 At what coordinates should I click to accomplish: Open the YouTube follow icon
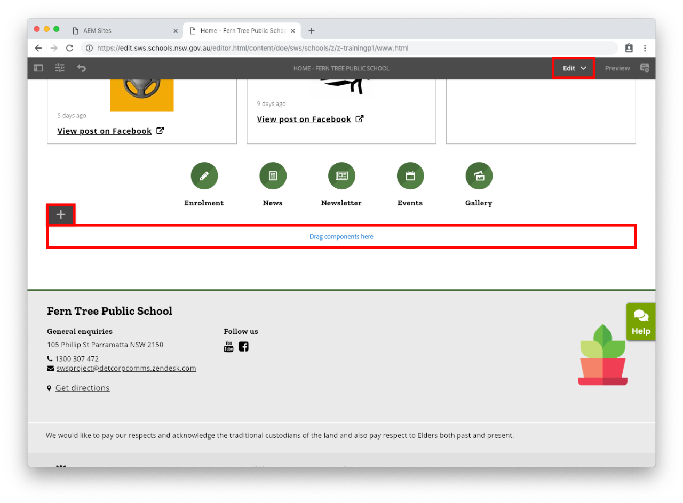pos(228,346)
